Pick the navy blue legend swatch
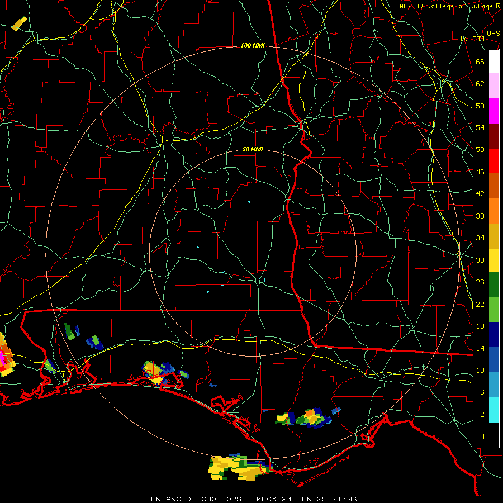Screen dimensions: 503x503 pos(493,335)
